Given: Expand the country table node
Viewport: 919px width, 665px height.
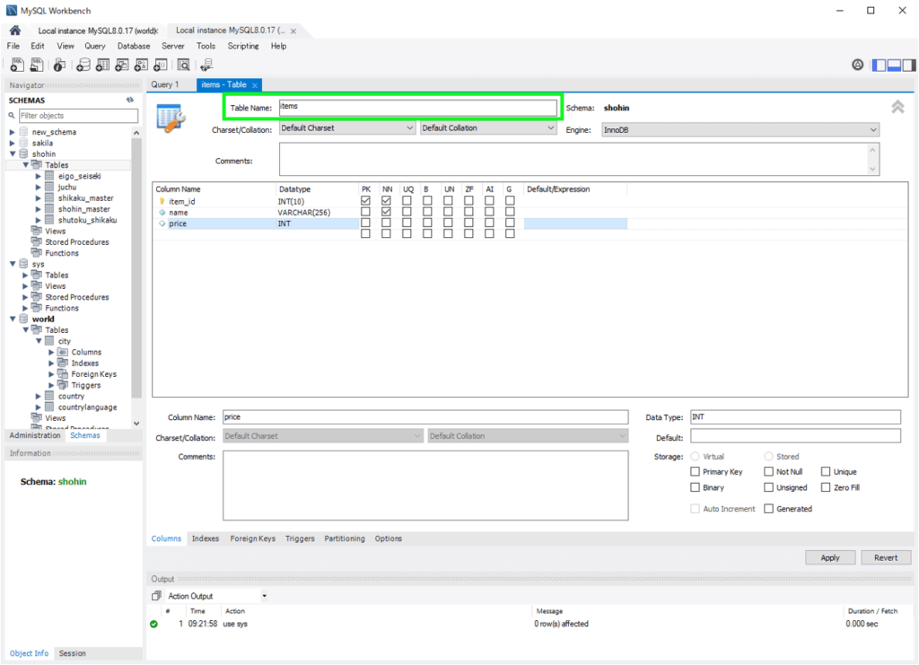Looking at the screenshot, I should 38,396.
